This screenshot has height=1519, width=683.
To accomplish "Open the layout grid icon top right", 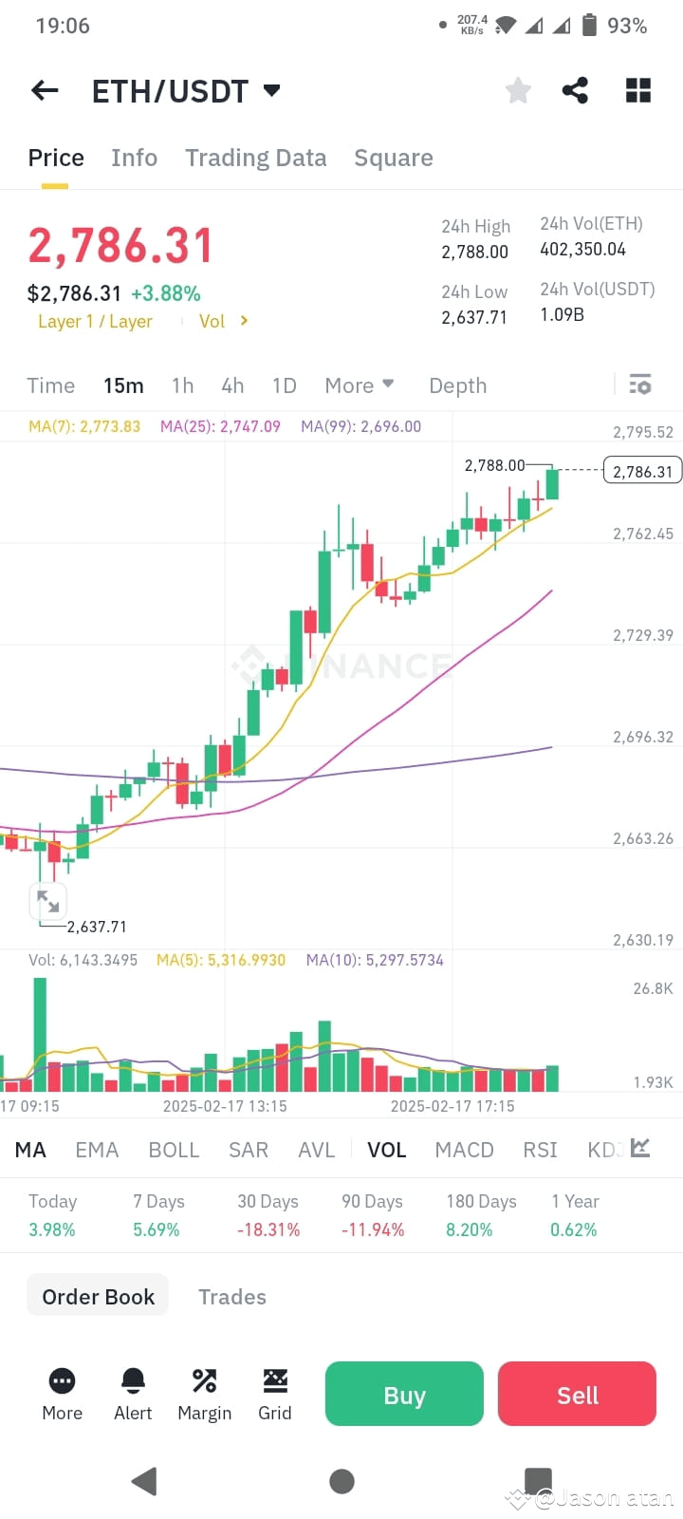I will point(637,90).
